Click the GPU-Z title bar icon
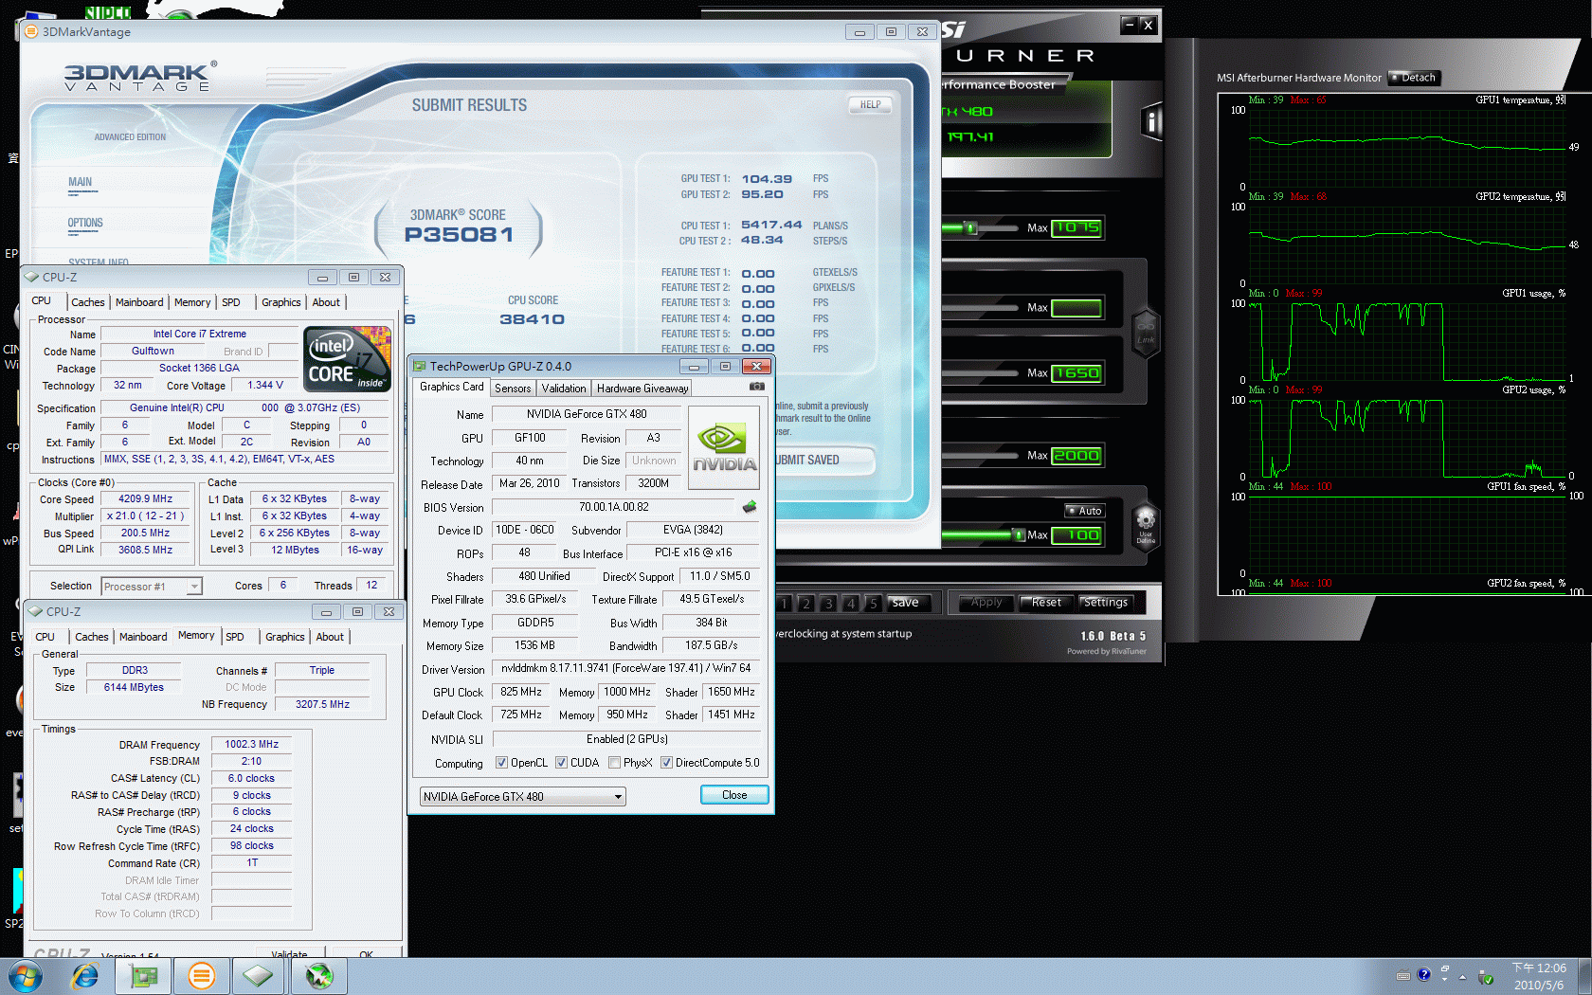 pos(419,366)
